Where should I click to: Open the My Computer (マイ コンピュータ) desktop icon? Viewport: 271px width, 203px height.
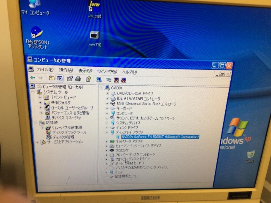(36, 8)
